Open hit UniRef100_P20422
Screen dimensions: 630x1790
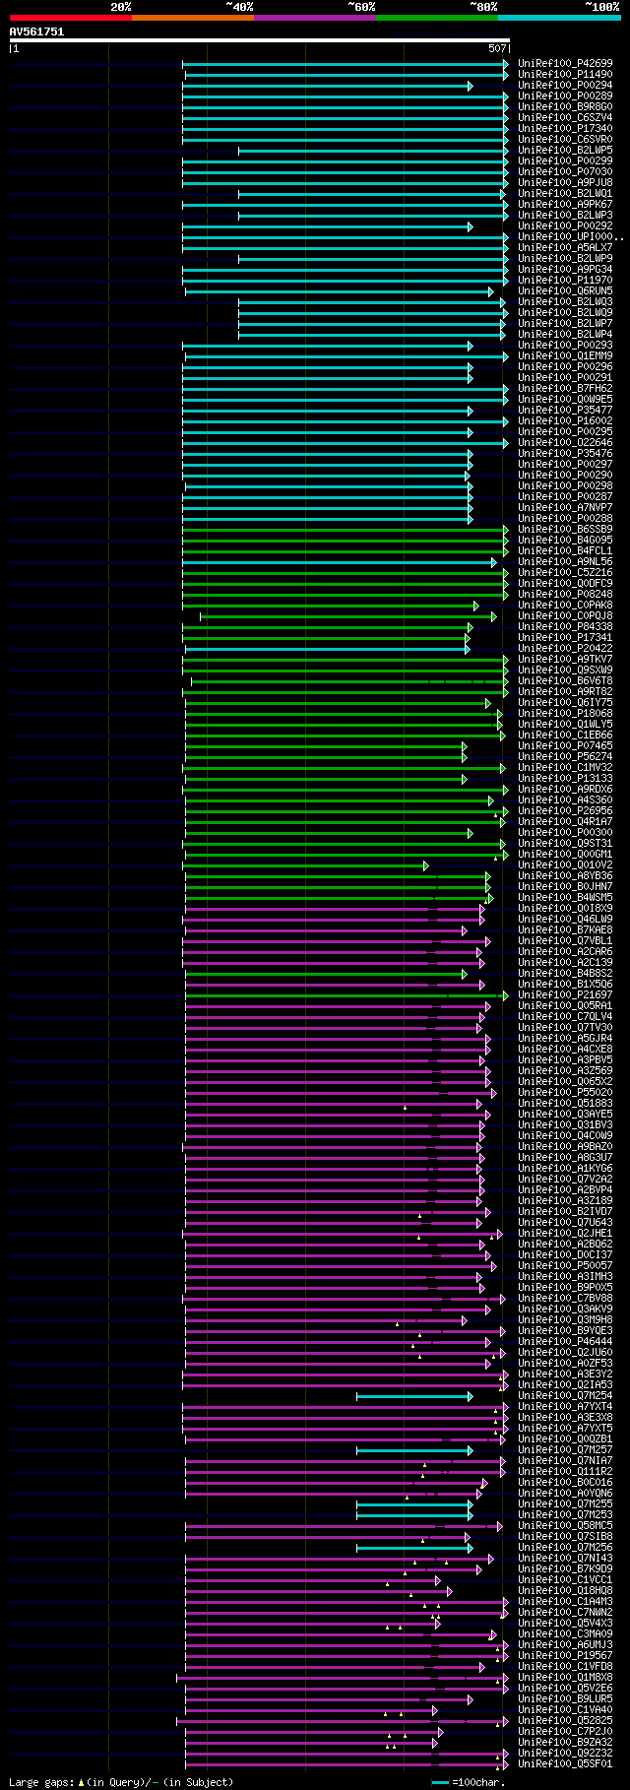(x=565, y=648)
